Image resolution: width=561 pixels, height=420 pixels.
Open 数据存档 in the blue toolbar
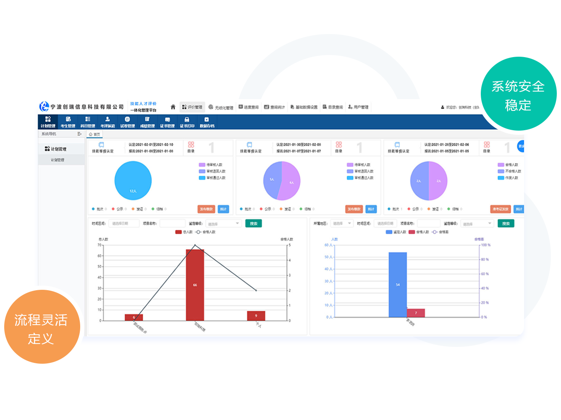[207, 122]
